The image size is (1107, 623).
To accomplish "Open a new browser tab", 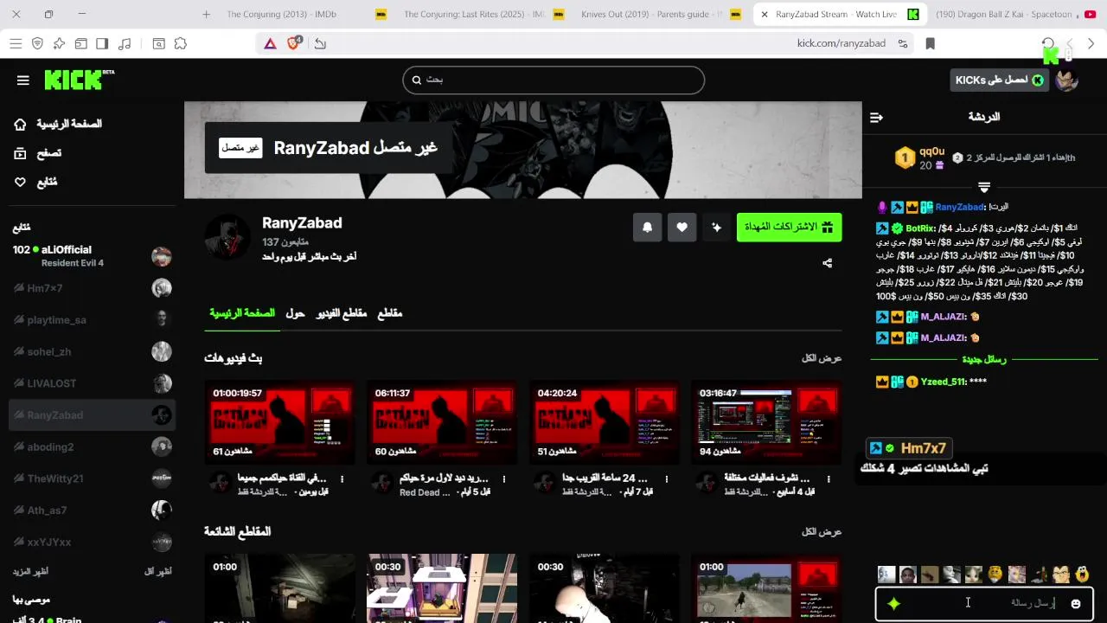I will tap(206, 14).
